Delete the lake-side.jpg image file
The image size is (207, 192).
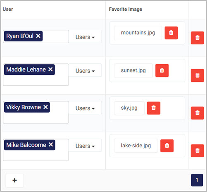[x=167, y=146]
